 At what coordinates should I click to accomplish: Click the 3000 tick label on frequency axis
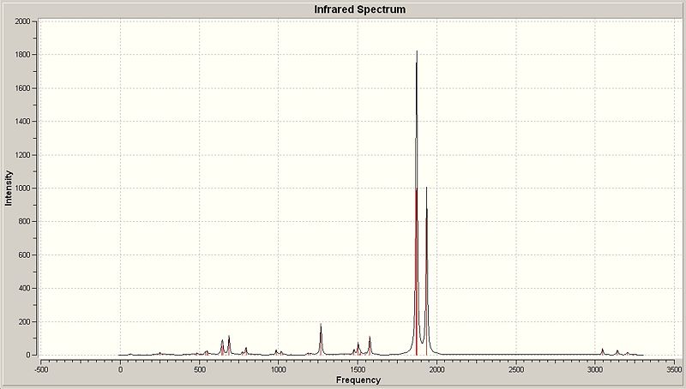click(x=595, y=369)
